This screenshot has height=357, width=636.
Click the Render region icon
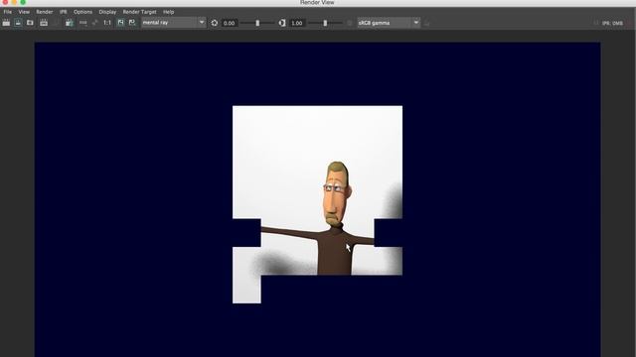point(18,23)
